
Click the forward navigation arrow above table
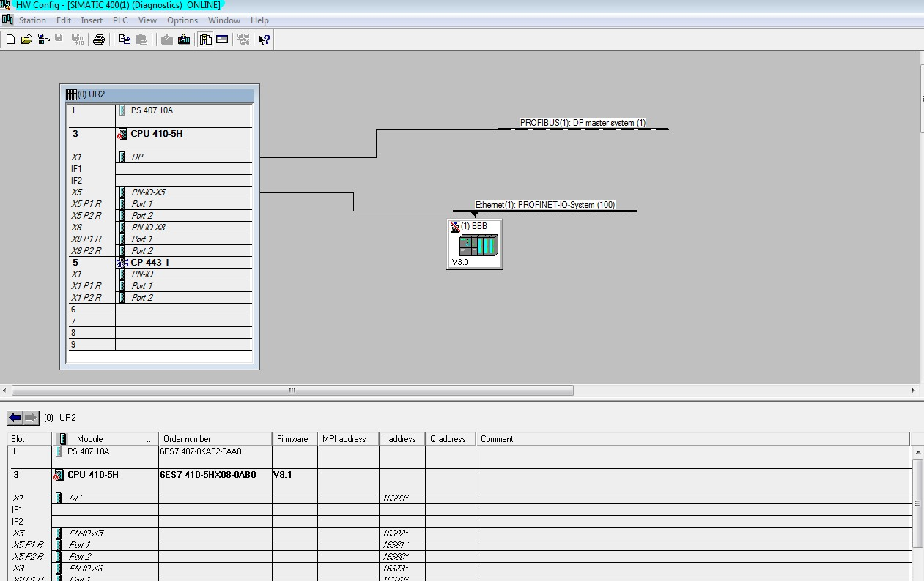[x=31, y=418]
